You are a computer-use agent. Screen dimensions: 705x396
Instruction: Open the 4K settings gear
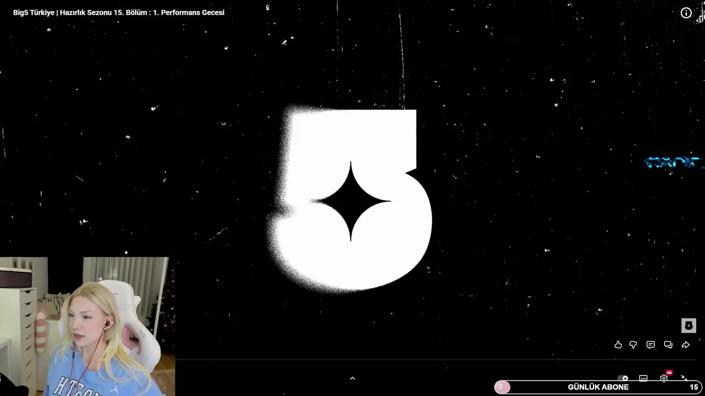coord(664,377)
